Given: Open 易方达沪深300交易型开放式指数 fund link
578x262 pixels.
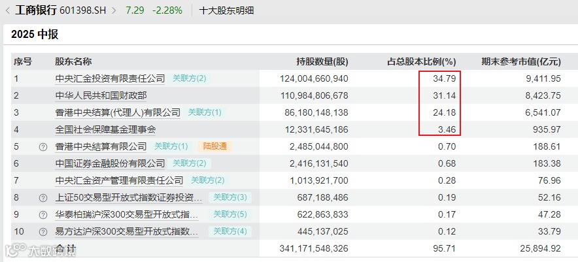Looking at the screenshot, I should [x=127, y=231].
